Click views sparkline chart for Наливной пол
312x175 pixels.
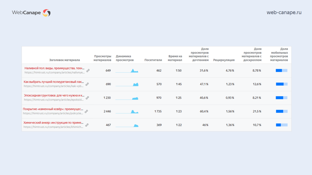127,71
